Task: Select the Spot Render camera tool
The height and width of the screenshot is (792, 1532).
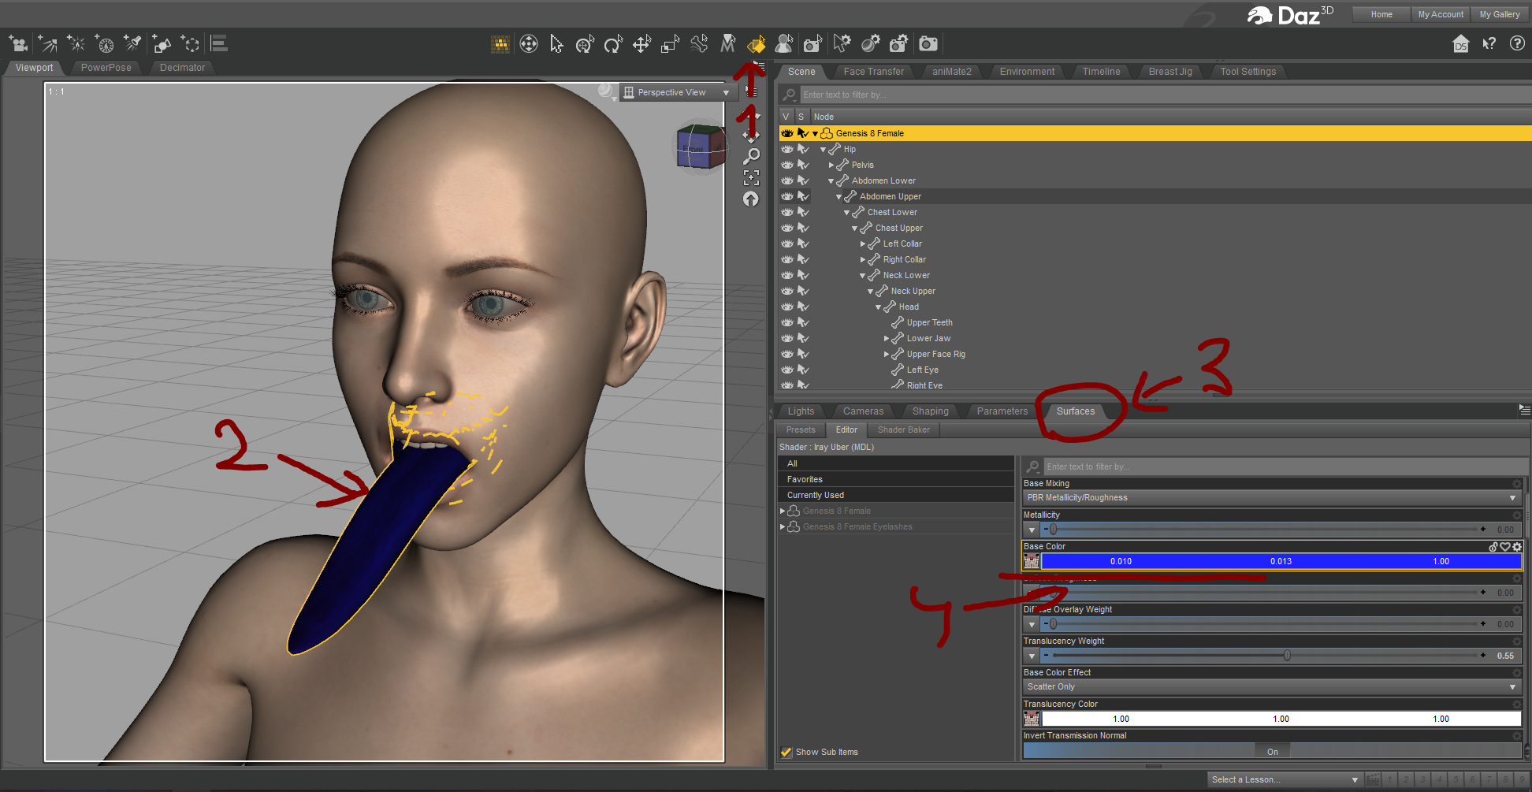Action: tap(813, 44)
